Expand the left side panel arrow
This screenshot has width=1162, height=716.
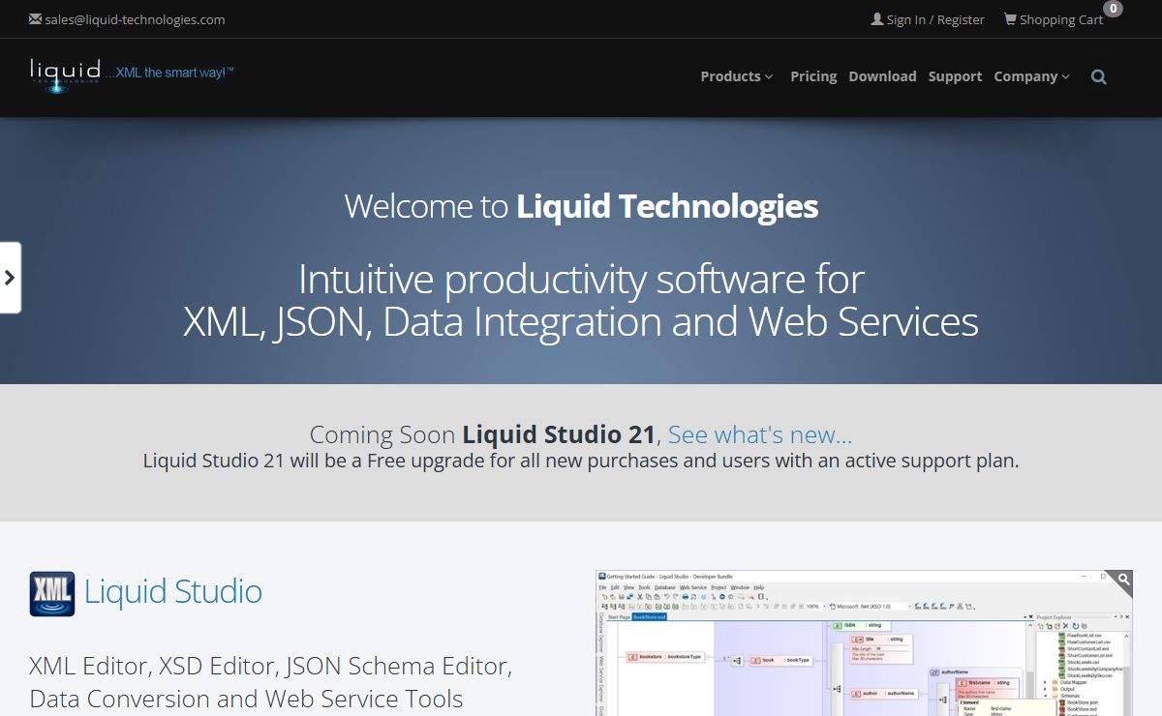[10, 278]
